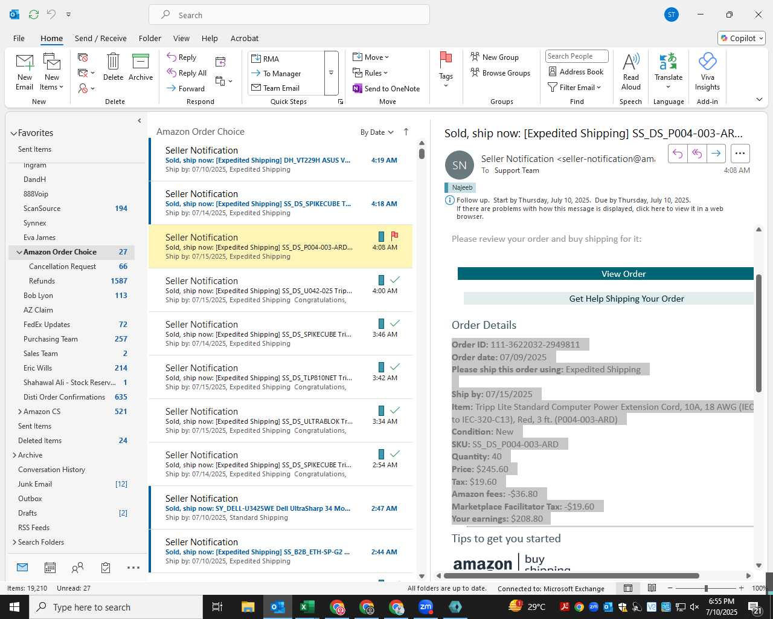Click the top Search box
773x619 pixels.
point(289,15)
